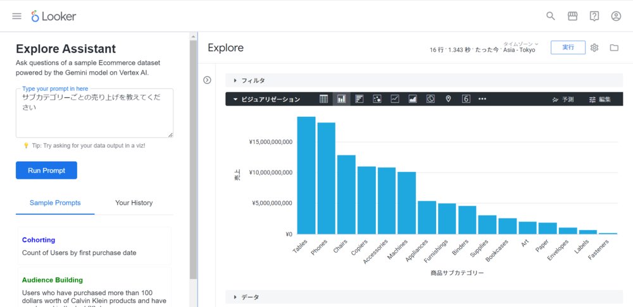Open the Marketplace storefront icon
Screen dimensions: 633x307
[x=572, y=16]
